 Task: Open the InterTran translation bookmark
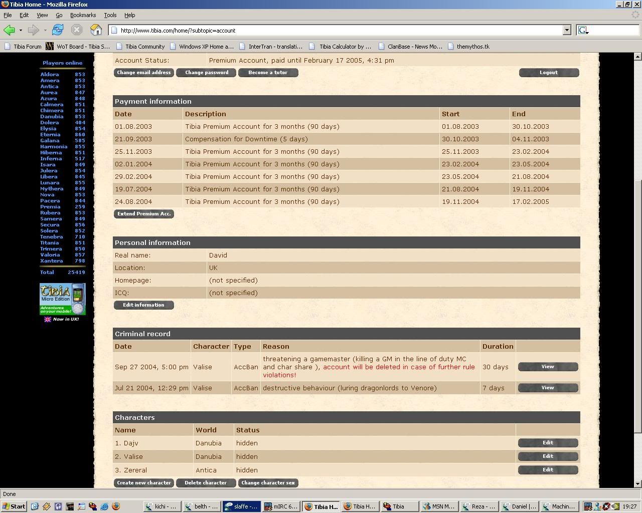270,46
